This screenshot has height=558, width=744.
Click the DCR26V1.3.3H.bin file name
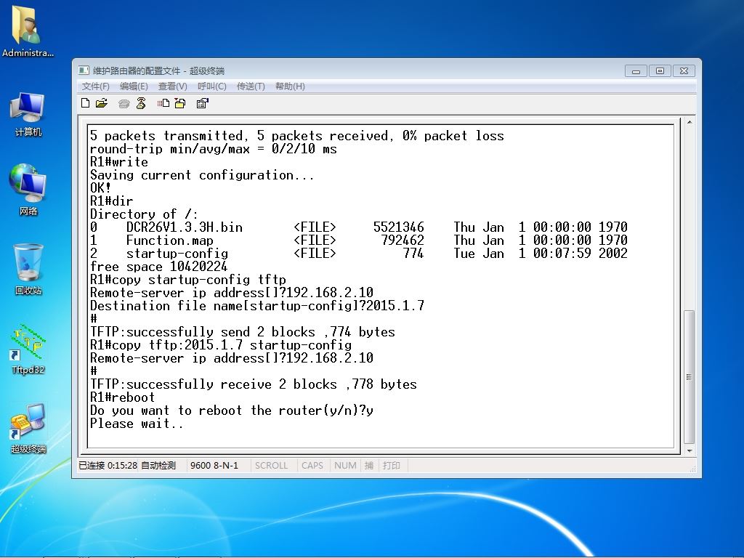[x=185, y=227]
